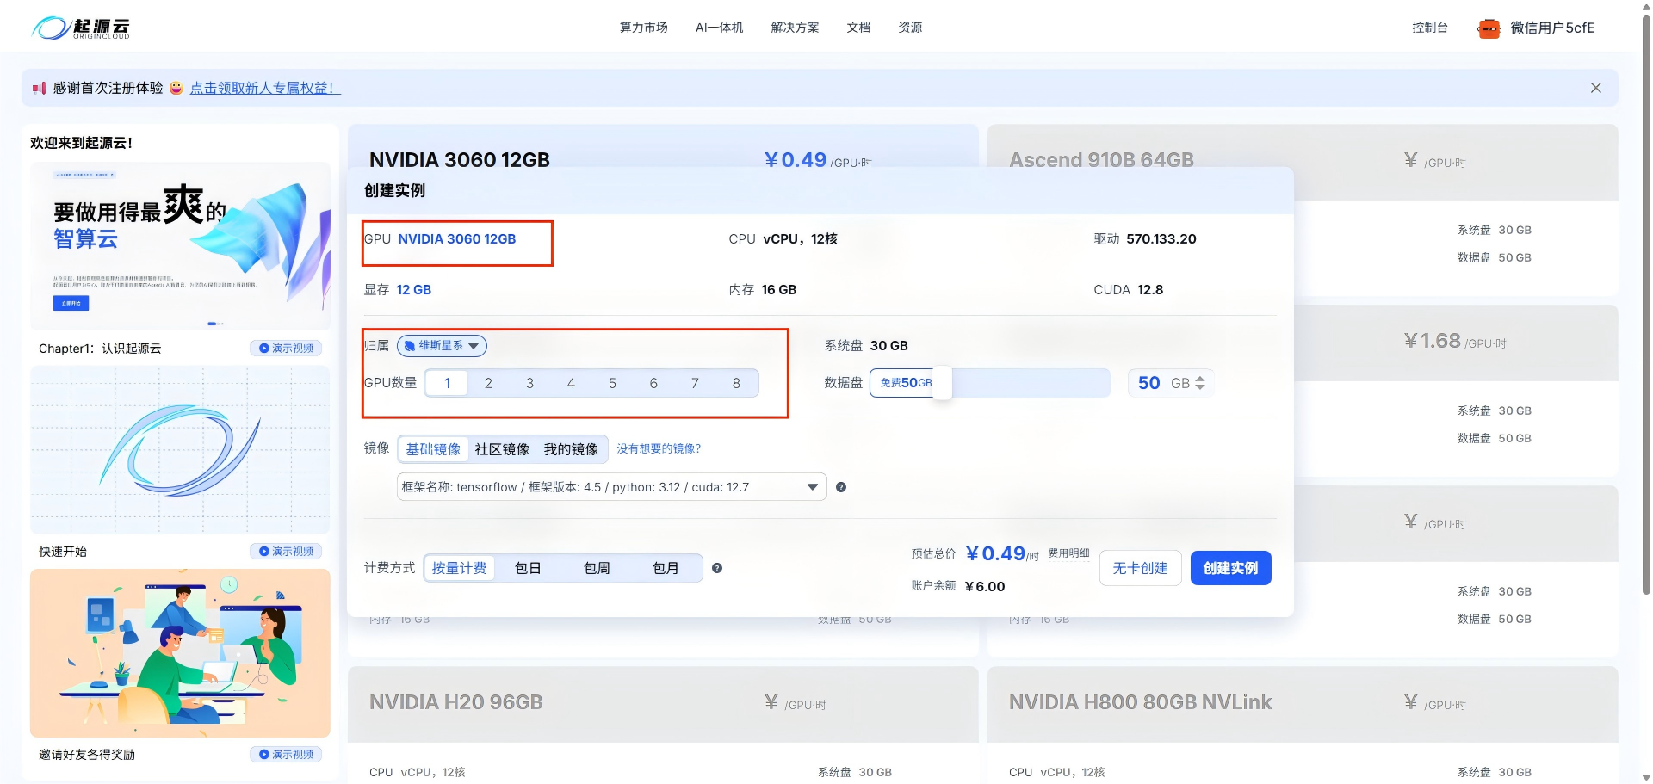Image resolution: width=1653 pixels, height=784 pixels.
Task: Select the 按量计费 billing option
Action: point(459,568)
